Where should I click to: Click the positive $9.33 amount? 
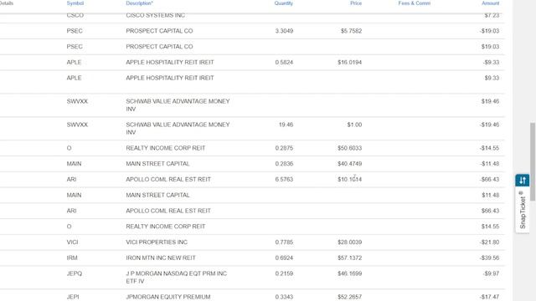click(492, 78)
